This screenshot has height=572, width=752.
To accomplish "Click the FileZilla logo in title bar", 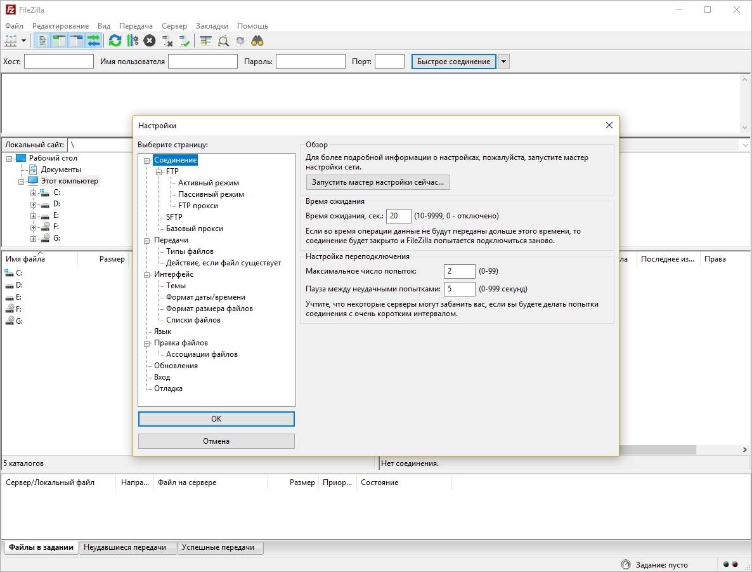I will point(10,10).
